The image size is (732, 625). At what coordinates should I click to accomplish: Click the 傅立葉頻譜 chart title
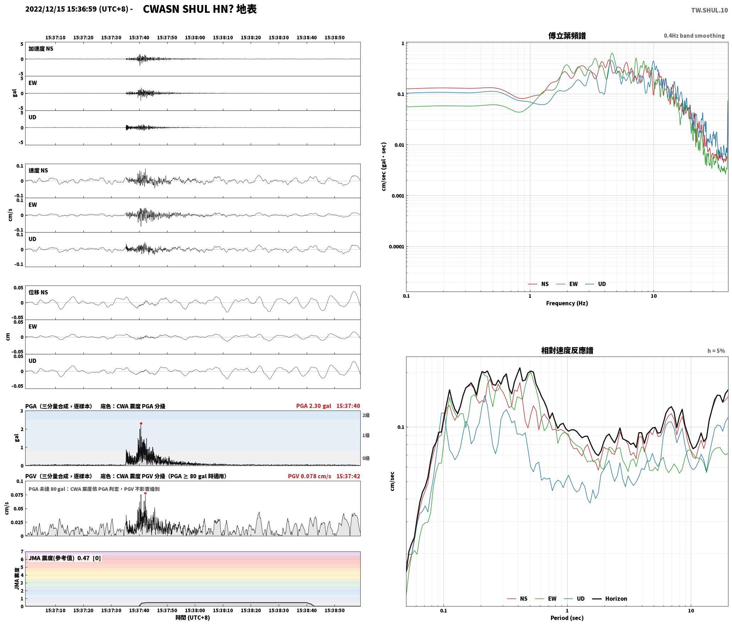pos(567,36)
